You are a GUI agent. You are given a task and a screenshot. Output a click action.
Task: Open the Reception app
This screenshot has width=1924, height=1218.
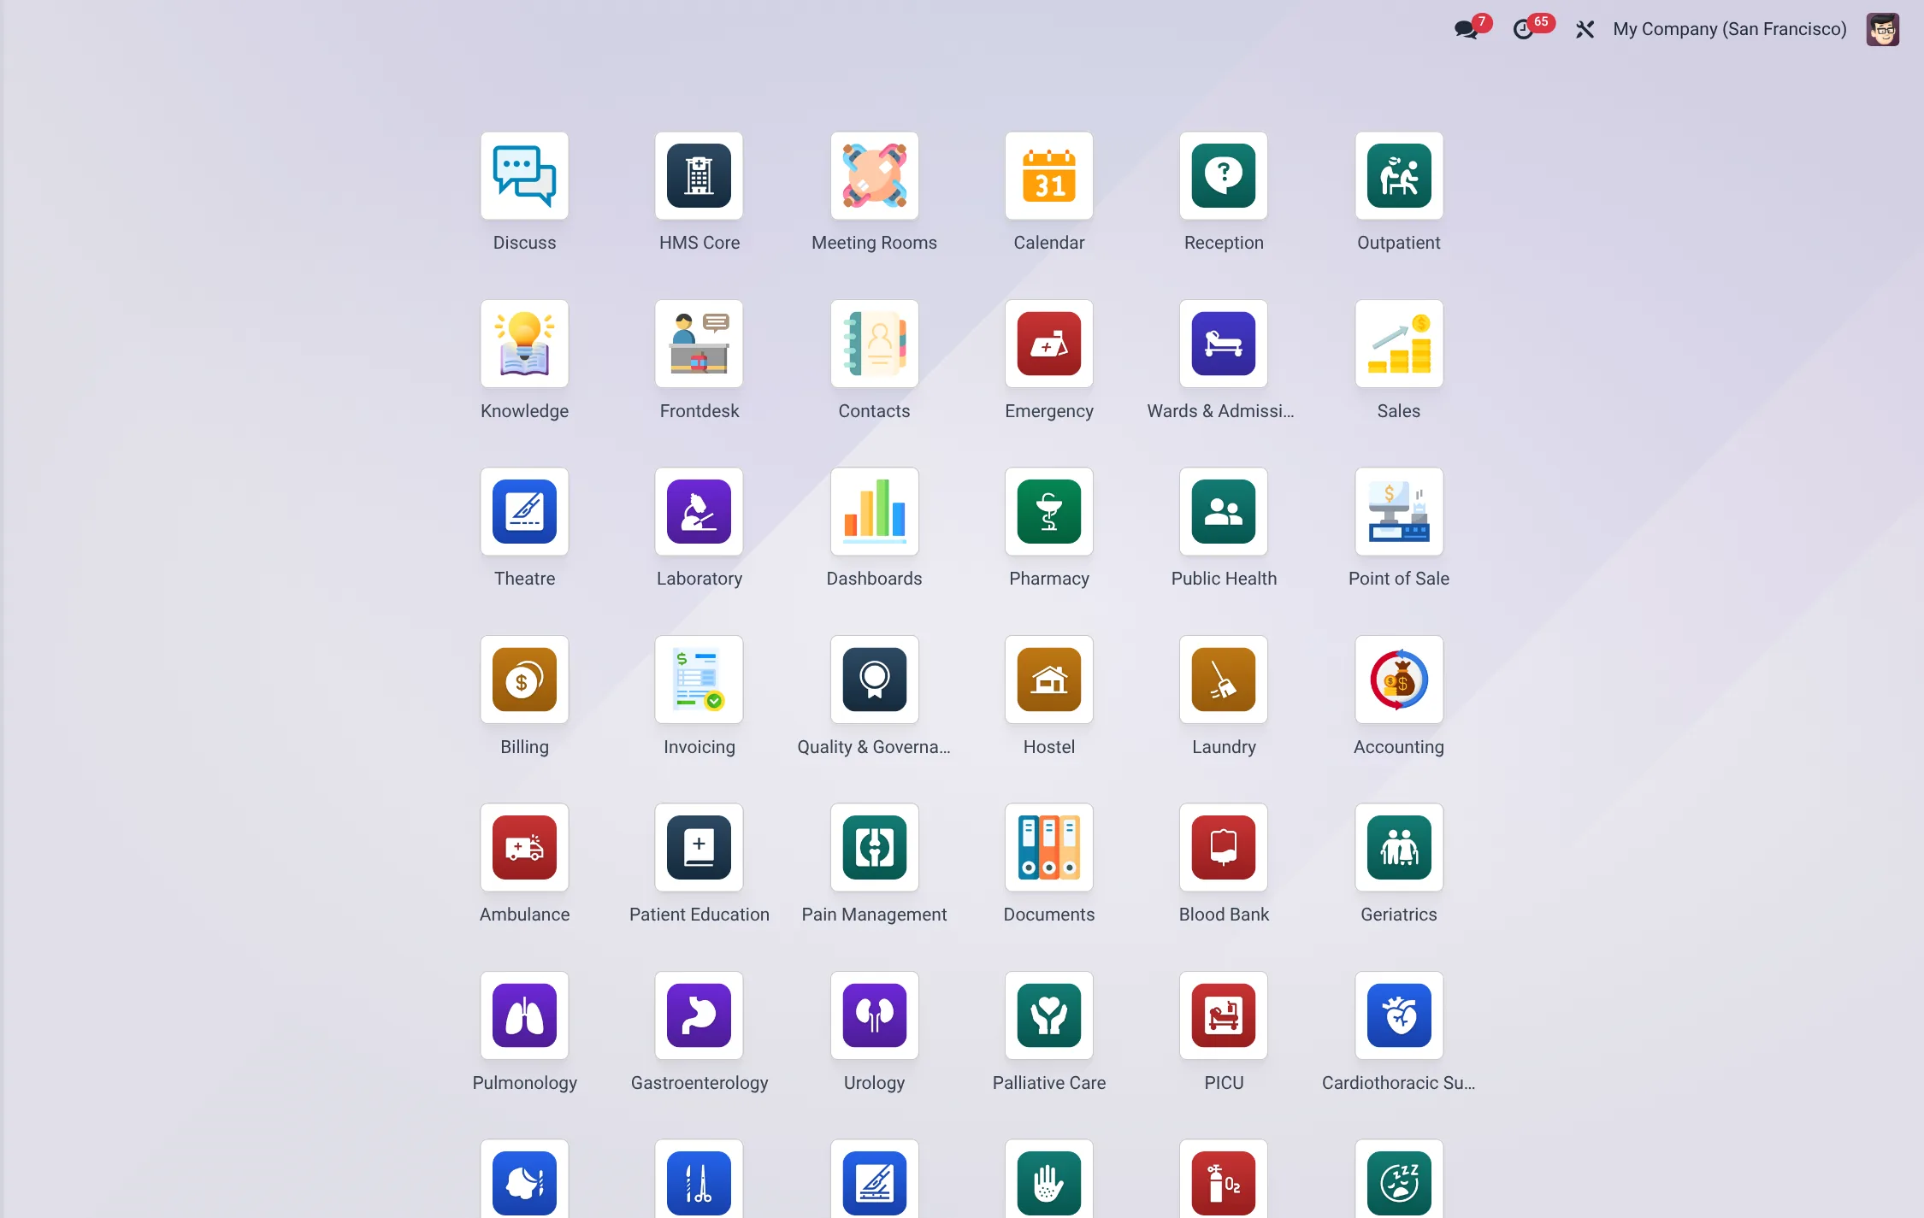(x=1224, y=176)
